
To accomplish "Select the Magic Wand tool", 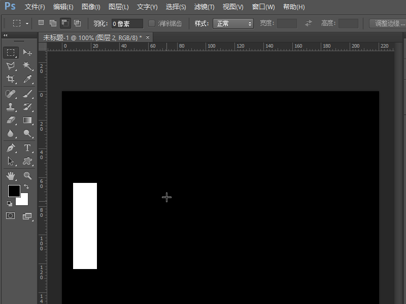I will tap(27, 66).
